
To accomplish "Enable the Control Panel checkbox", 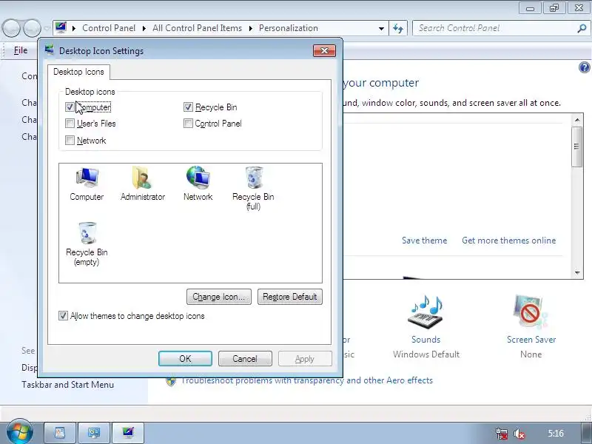I will (188, 124).
